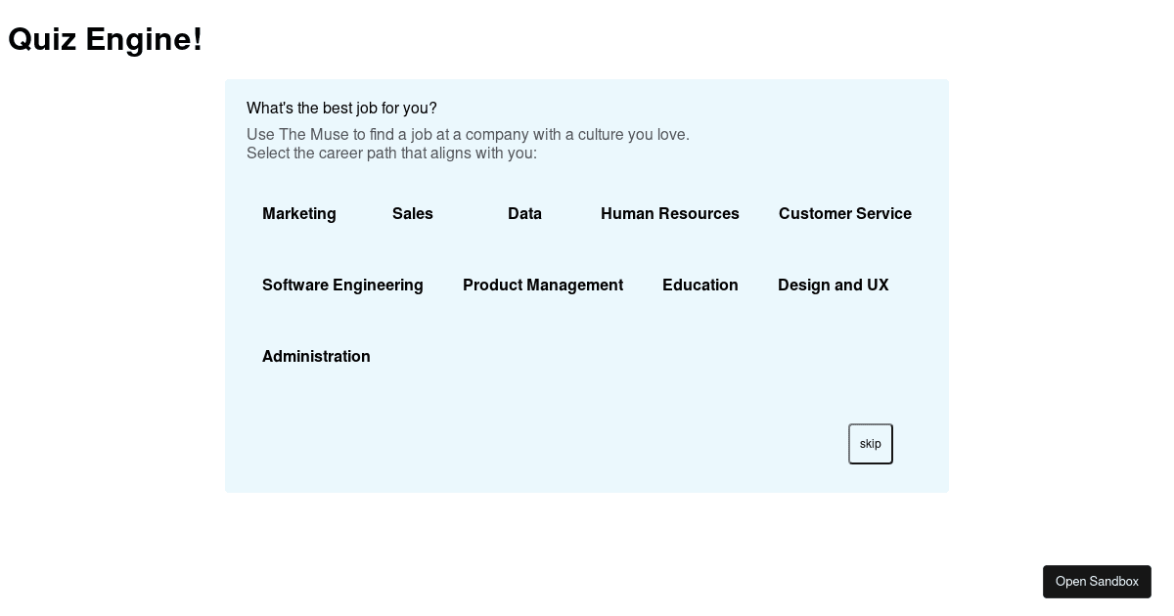Viewport: 1174px width, 616px height.
Task: Click the question 'What's the best job for you?'
Action: click(x=341, y=109)
